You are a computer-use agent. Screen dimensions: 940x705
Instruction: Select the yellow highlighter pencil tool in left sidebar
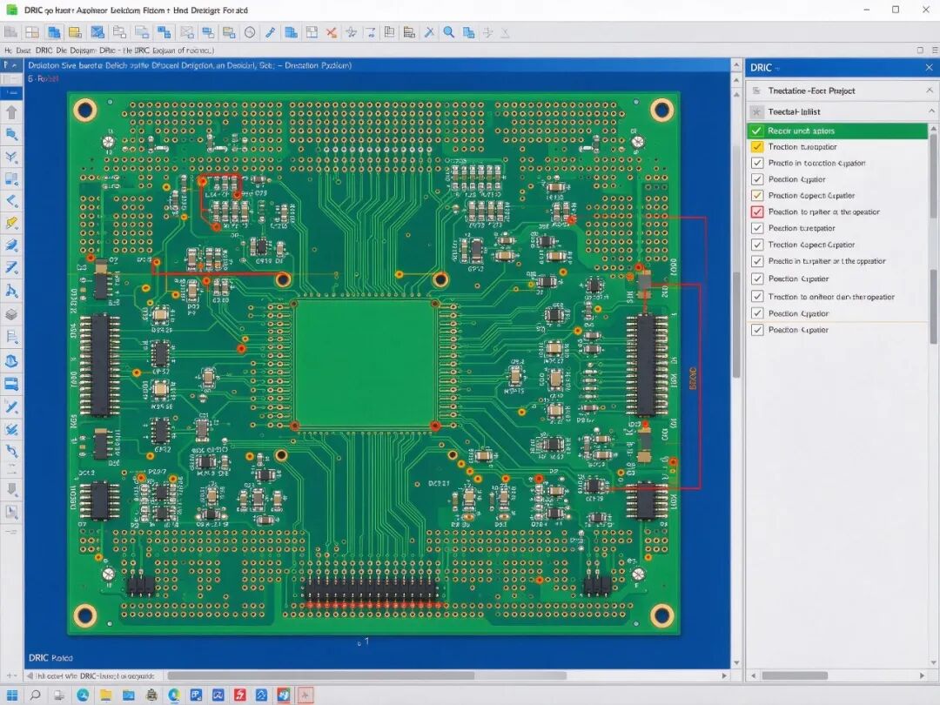(11, 223)
